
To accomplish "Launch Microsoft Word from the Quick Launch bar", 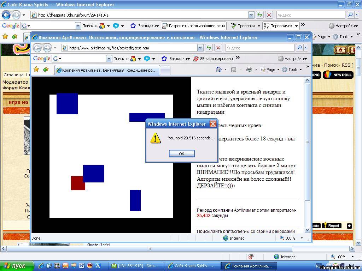I will pyautogui.click(x=82, y=266).
